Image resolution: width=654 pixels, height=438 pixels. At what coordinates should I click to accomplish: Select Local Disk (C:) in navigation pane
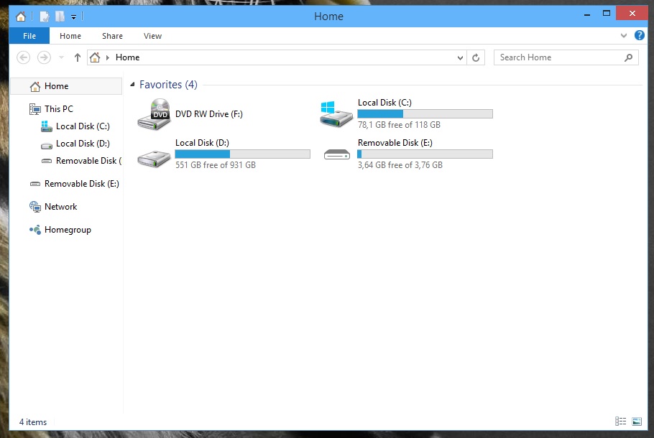tap(83, 126)
